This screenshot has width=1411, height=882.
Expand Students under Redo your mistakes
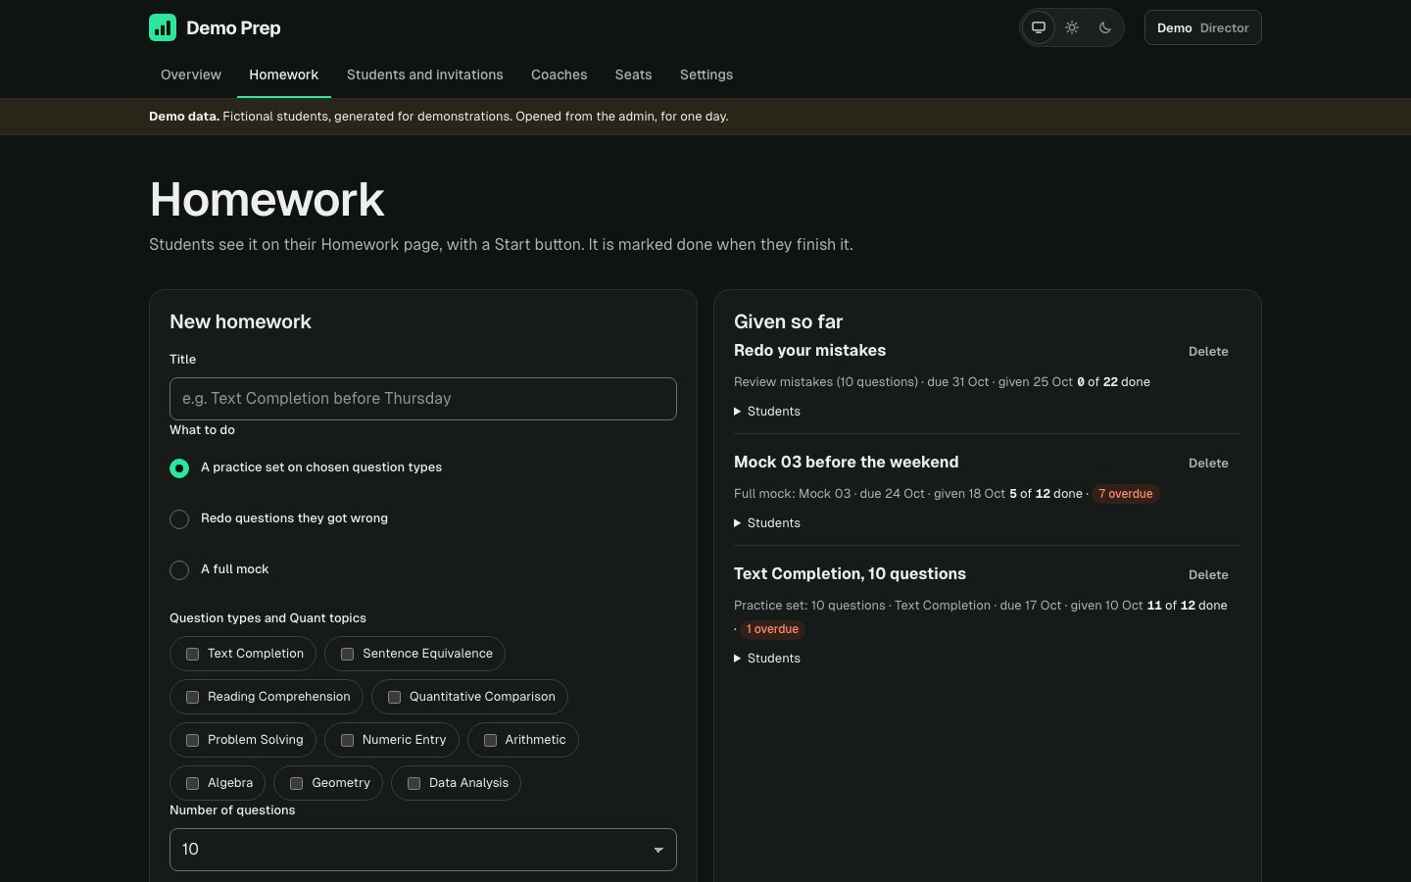(767, 412)
